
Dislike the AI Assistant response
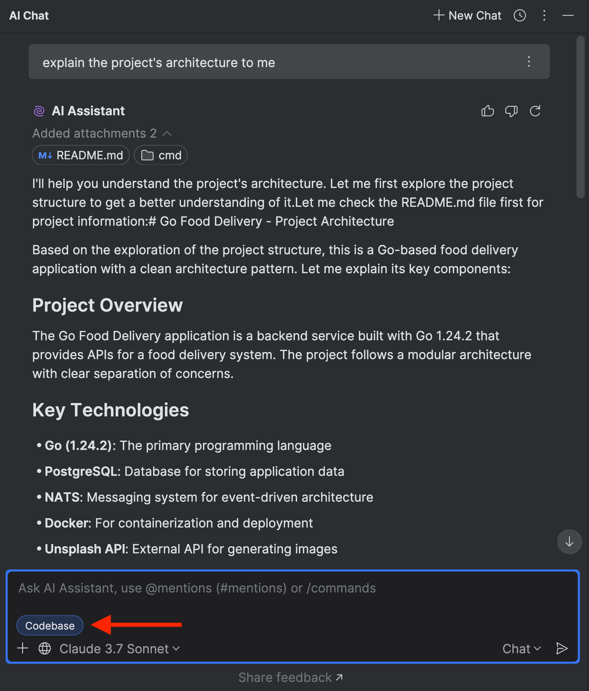[511, 111]
